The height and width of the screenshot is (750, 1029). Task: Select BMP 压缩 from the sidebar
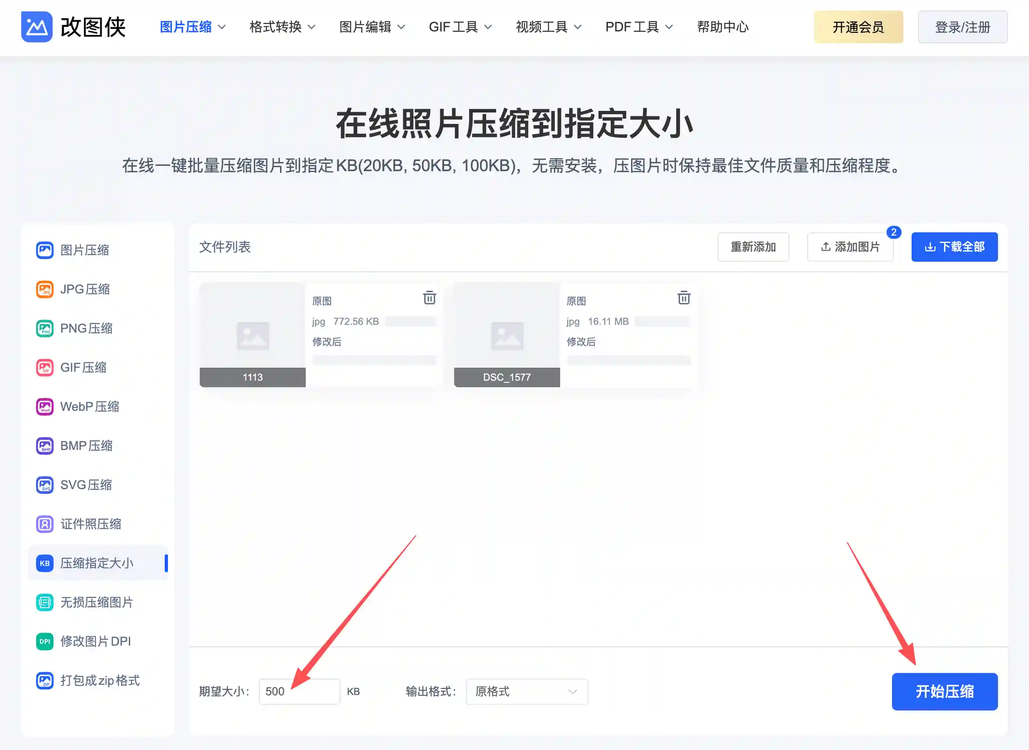[86, 446]
